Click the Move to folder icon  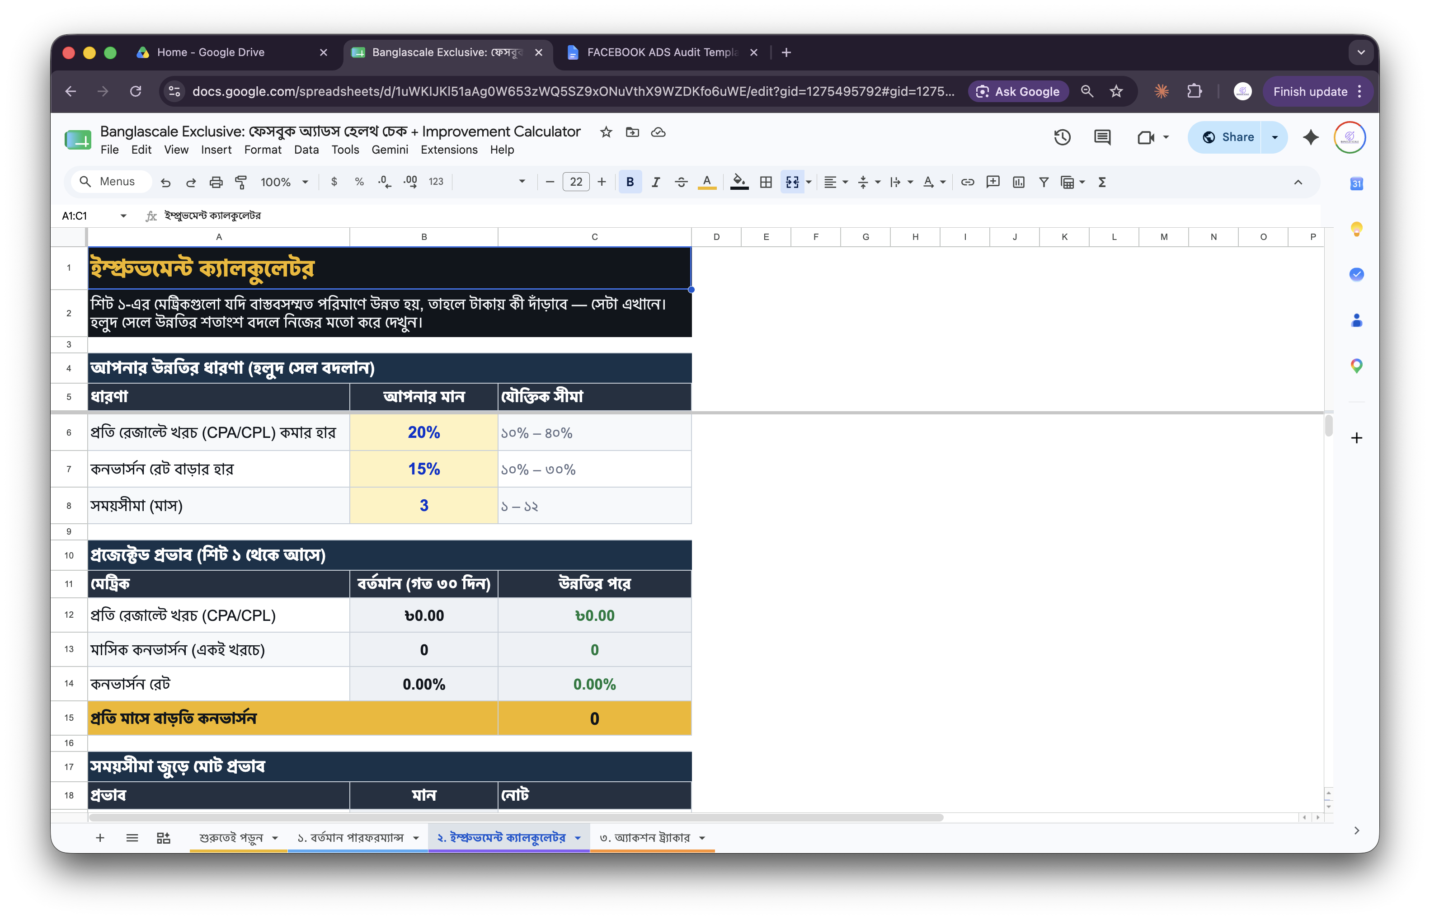[632, 132]
